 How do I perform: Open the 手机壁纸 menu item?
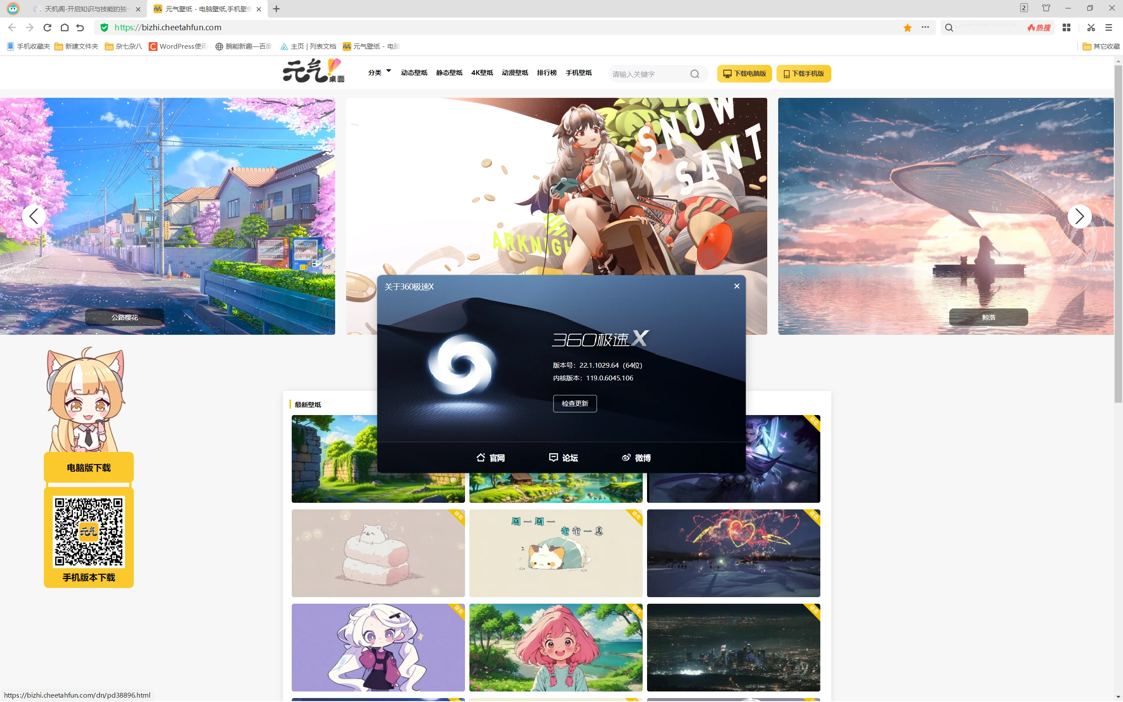click(x=579, y=72)
